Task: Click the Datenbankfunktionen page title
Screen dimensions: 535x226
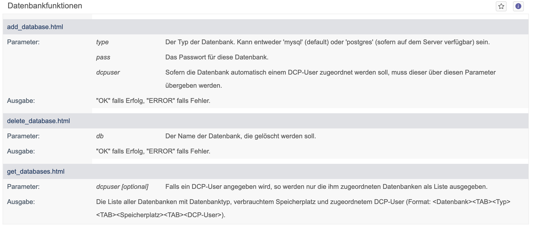Action: (45, 6)
